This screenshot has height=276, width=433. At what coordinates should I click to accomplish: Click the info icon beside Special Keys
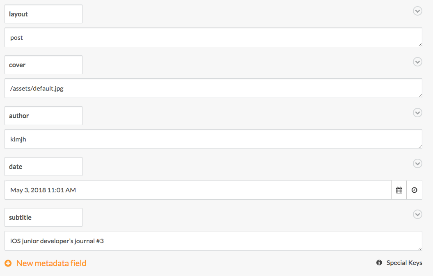point(379,263)
